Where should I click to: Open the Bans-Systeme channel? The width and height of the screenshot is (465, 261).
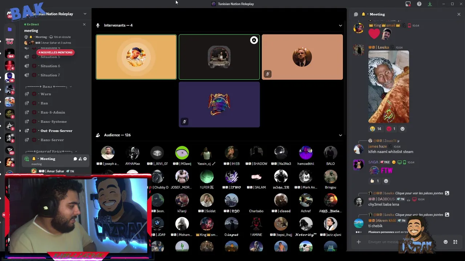54,121
